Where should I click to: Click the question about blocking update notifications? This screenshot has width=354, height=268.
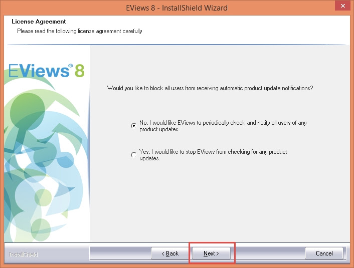[210, 88]
